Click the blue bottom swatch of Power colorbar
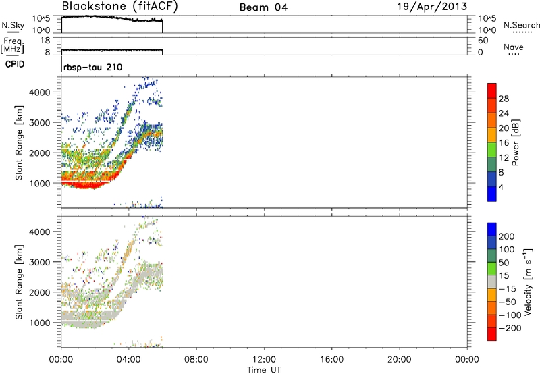Image resolution: width=540 pixels, height=374 pixels. 492,194
